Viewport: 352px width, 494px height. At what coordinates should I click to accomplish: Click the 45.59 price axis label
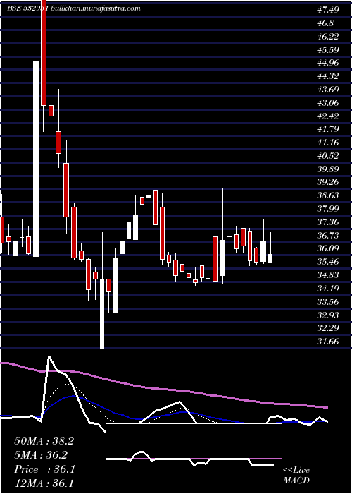pos(328,49)
